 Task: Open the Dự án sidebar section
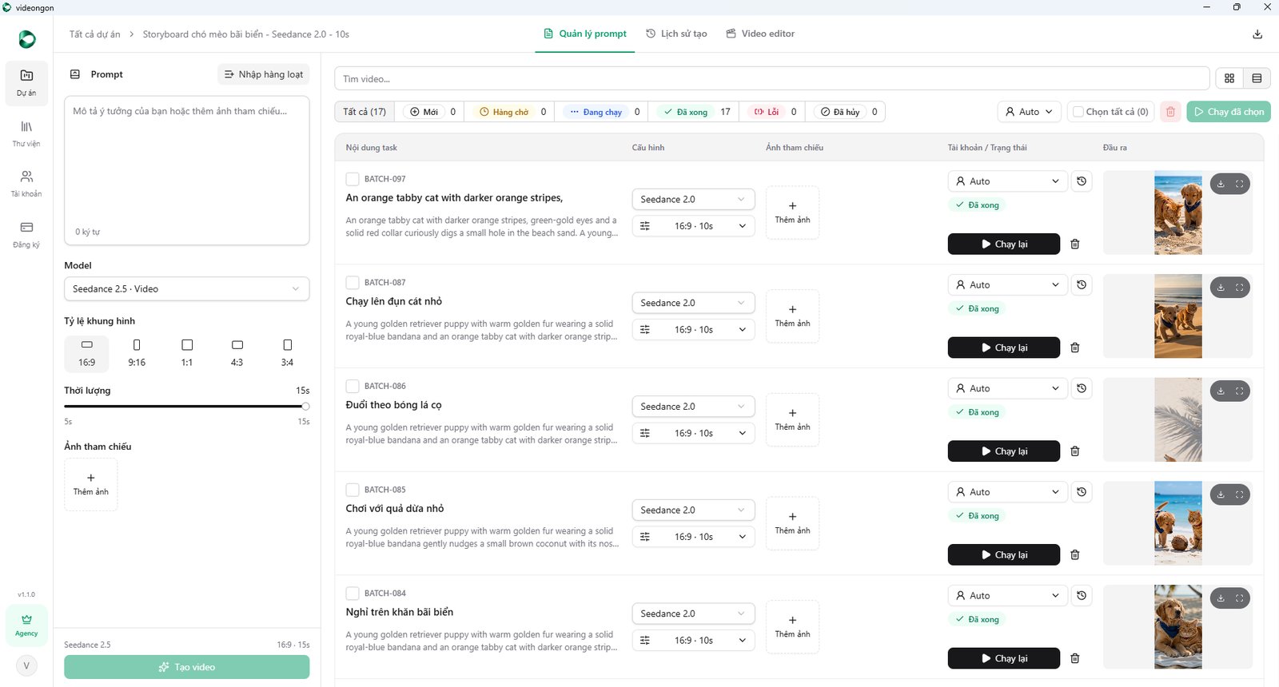[x=26, y=83]
